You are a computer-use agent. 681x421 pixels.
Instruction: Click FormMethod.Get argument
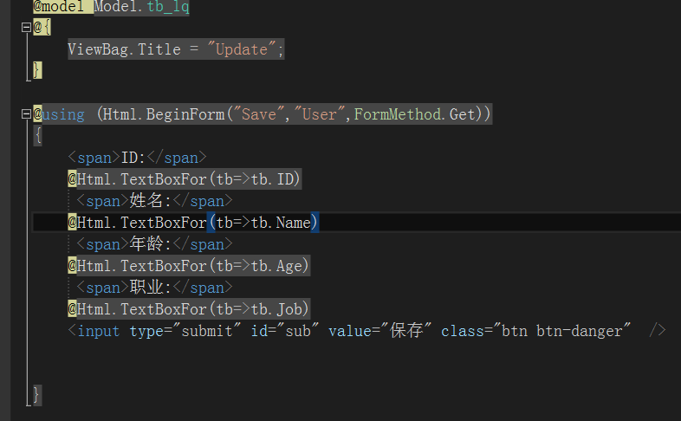pos(415,114)
